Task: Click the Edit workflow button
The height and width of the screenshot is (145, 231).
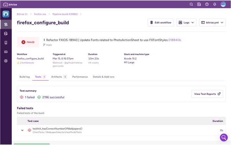Action: pos(161,22)
